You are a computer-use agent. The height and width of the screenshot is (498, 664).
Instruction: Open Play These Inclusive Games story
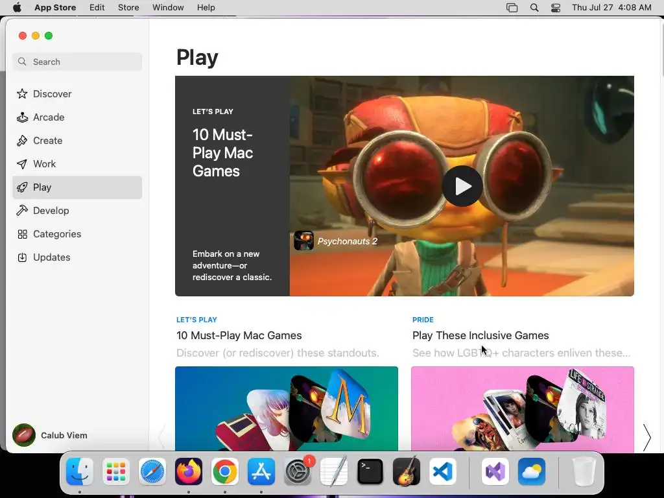point(480,335)
